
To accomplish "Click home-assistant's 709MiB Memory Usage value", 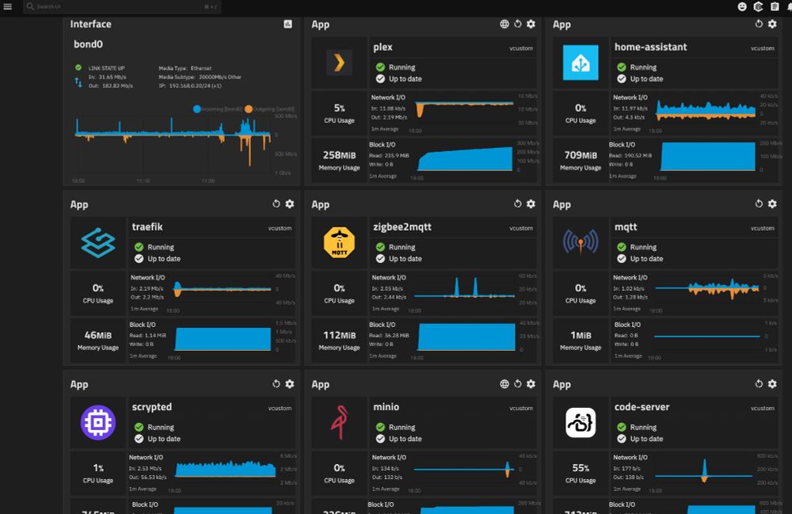I will (x=581, y=155).
